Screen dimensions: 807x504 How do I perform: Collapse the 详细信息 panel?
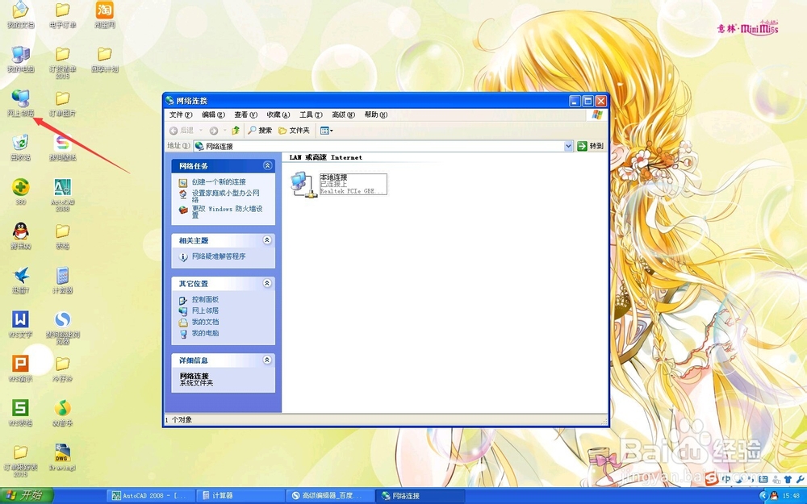coord(267,360)
